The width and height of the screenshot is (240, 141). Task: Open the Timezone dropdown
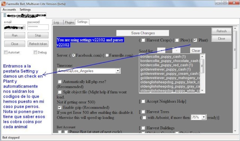pos(118,71)
